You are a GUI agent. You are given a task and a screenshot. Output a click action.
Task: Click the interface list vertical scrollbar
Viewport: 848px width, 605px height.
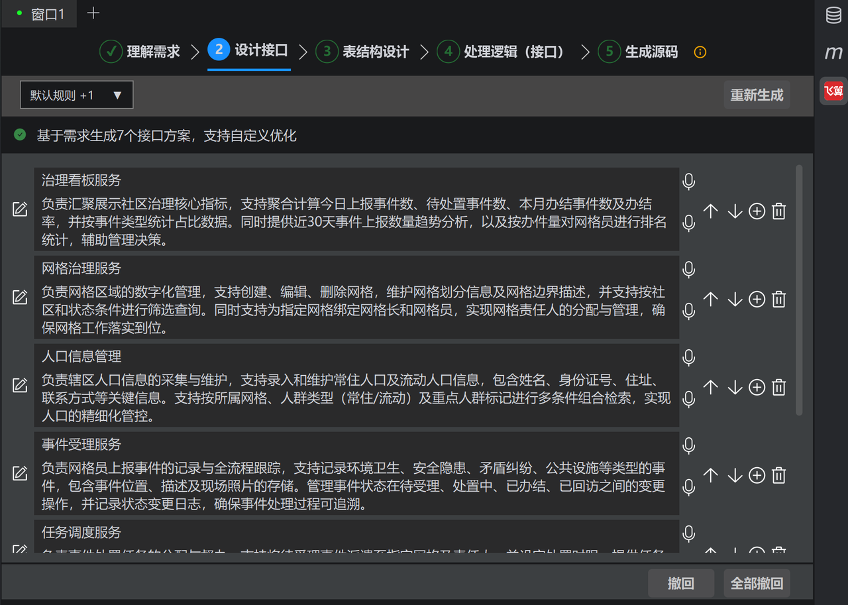[x=799, y=290]
